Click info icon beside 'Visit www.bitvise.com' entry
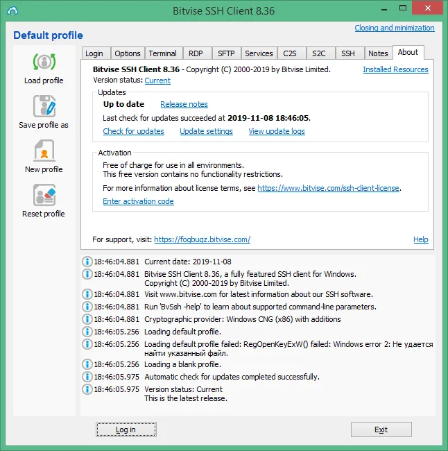 pyautogui.click(x=87, y=294)
